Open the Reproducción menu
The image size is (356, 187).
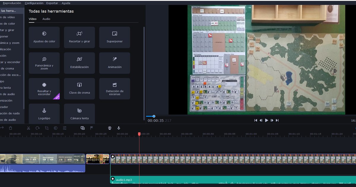[x=12, y=3]
